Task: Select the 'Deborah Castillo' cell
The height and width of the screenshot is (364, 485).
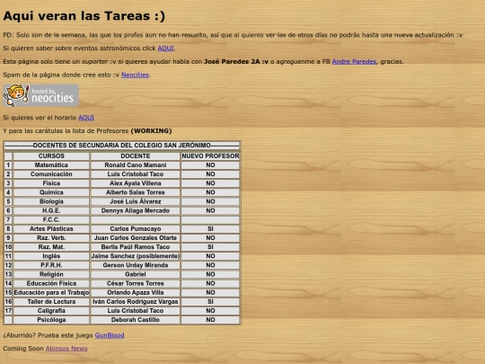Action: pos(135,320)
